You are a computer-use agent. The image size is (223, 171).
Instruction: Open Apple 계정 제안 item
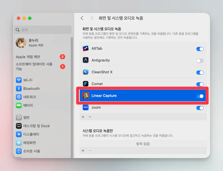point(40,57)
